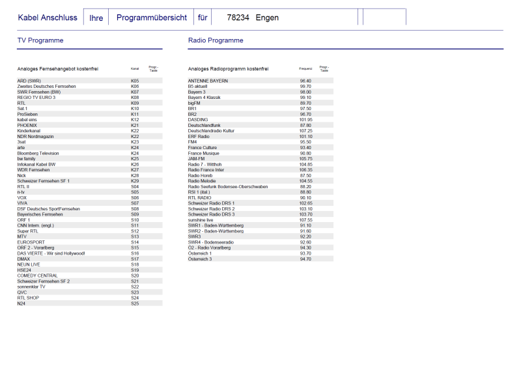Click 'CNN Intern. (engl.)' channel name
This screenshot has width=521, height=368.
point(35,225)
